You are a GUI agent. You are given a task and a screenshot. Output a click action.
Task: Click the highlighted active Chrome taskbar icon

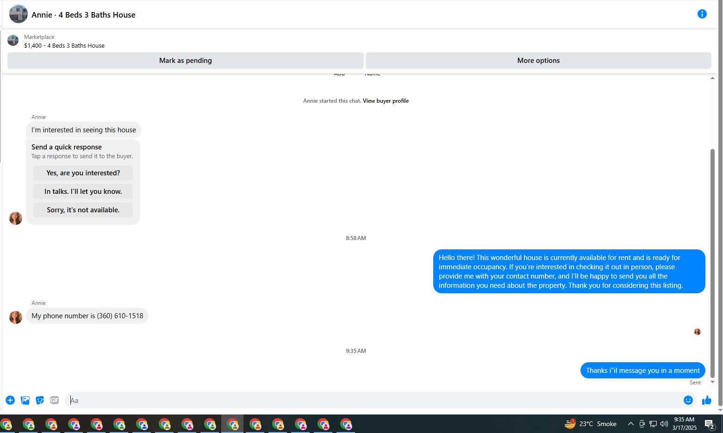232,424
